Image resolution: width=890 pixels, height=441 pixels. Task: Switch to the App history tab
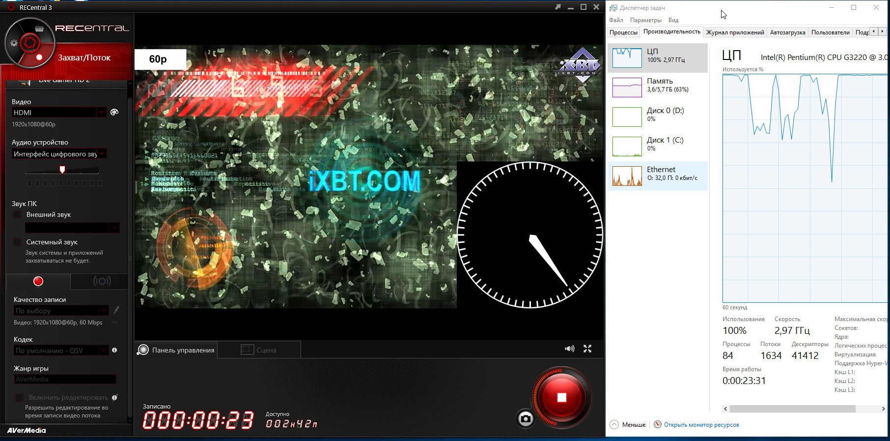(x=735, y=32)
